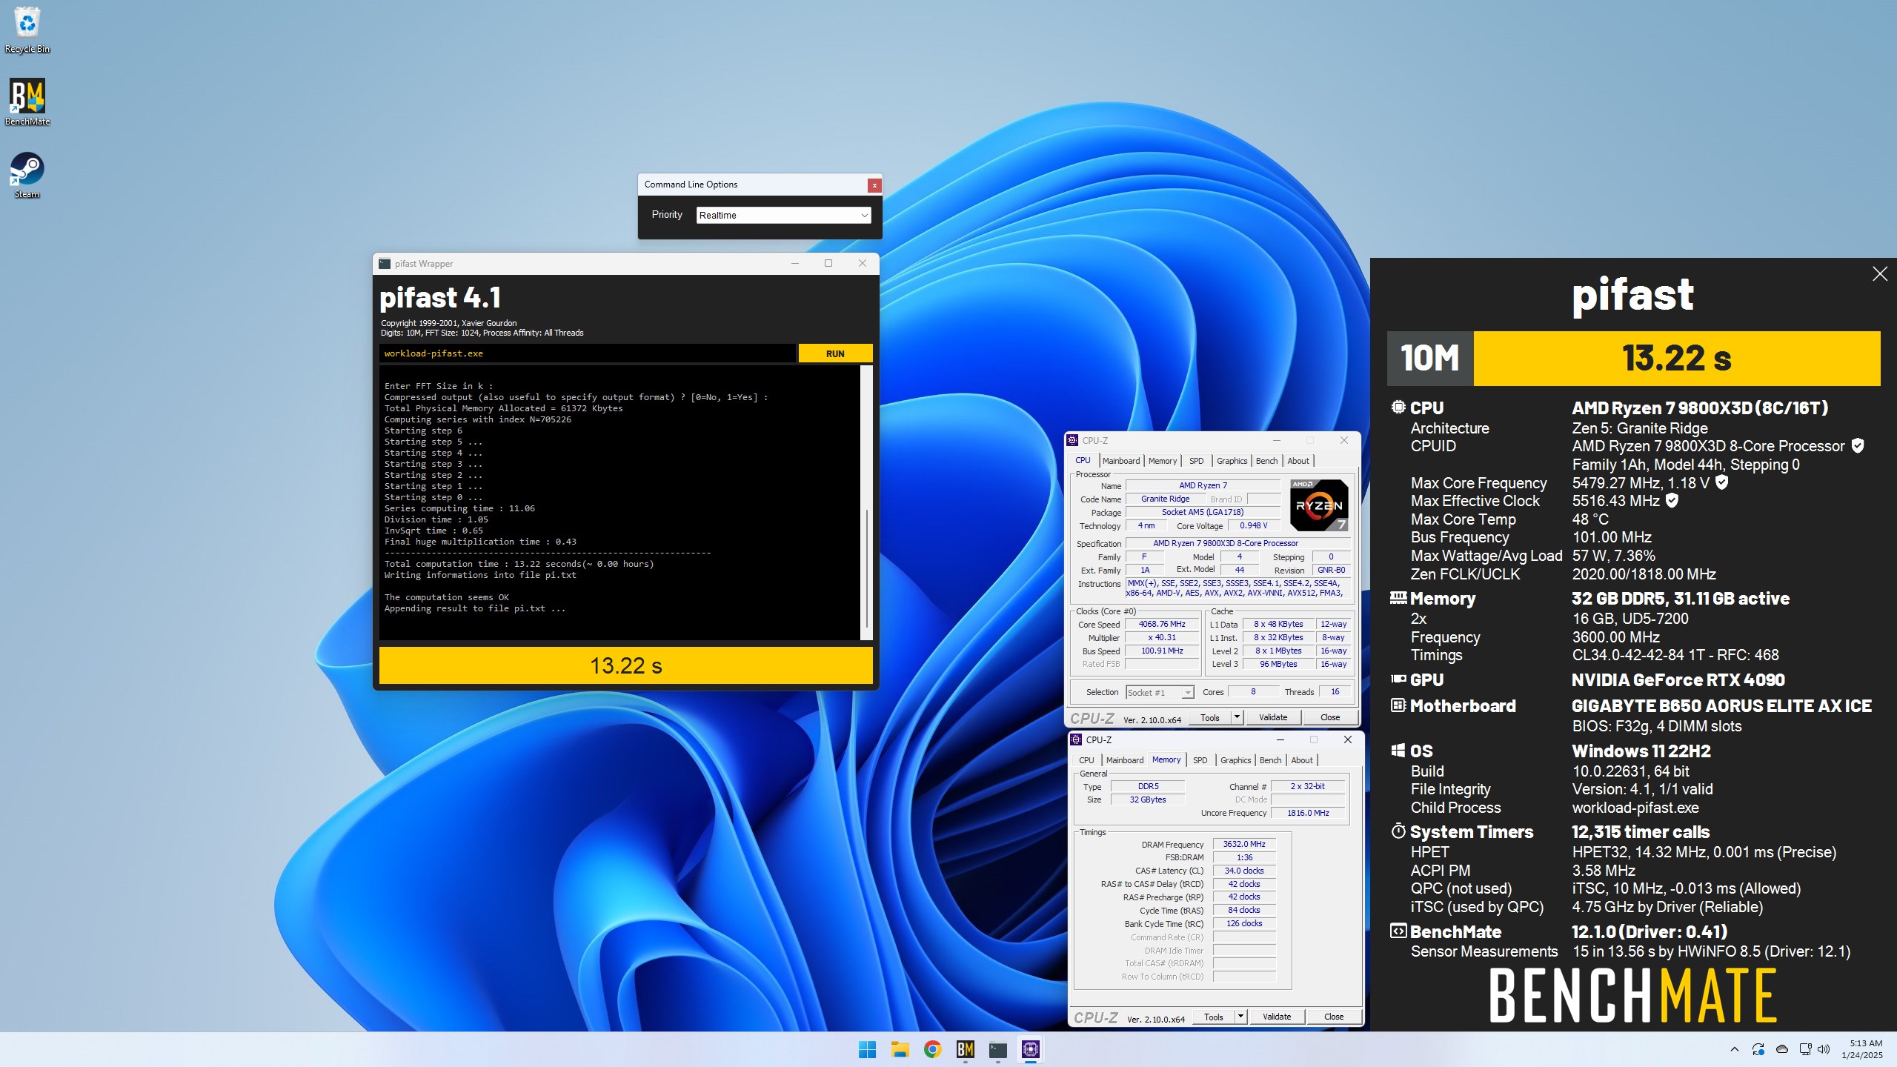This screenshot has width=1897, height=1067.
Task: Open the BenchMate desktop shortcut
Action: 27,102
